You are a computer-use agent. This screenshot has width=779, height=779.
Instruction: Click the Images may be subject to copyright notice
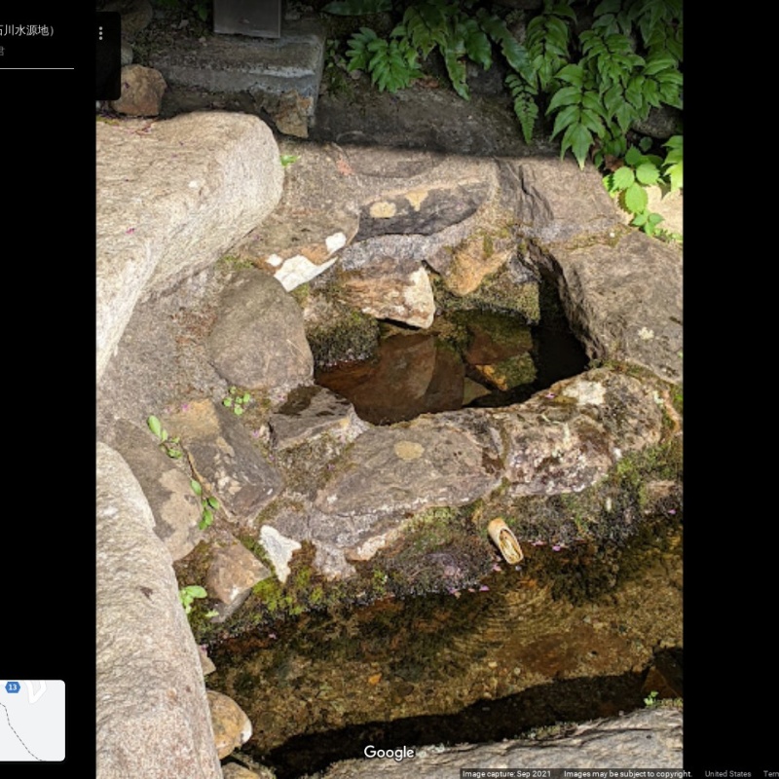point(627,774)
